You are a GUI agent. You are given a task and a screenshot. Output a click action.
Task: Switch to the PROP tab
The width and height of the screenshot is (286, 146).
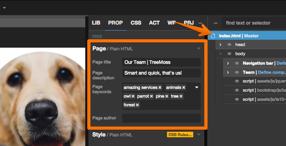pos(115,23)
